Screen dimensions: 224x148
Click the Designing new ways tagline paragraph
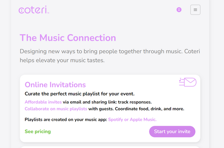pos(110,56)
